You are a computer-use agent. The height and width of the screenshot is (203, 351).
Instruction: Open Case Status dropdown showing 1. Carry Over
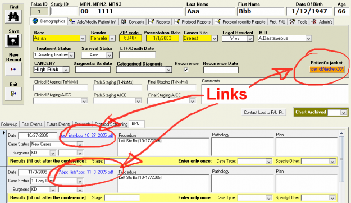(80, 181)
